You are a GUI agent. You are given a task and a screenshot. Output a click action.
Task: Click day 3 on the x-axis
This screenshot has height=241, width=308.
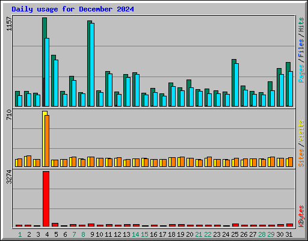point(38,234)
